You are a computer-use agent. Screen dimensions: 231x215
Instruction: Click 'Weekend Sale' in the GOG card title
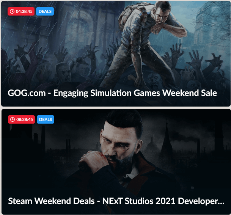coord(190,93)
